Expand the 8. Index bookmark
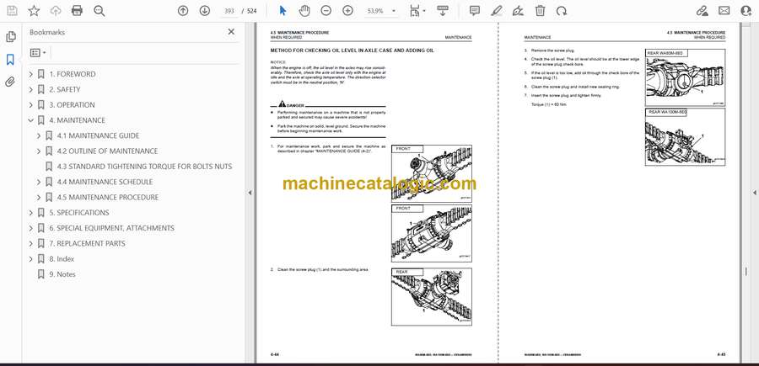Screen dimensions: 759x366 31,259
